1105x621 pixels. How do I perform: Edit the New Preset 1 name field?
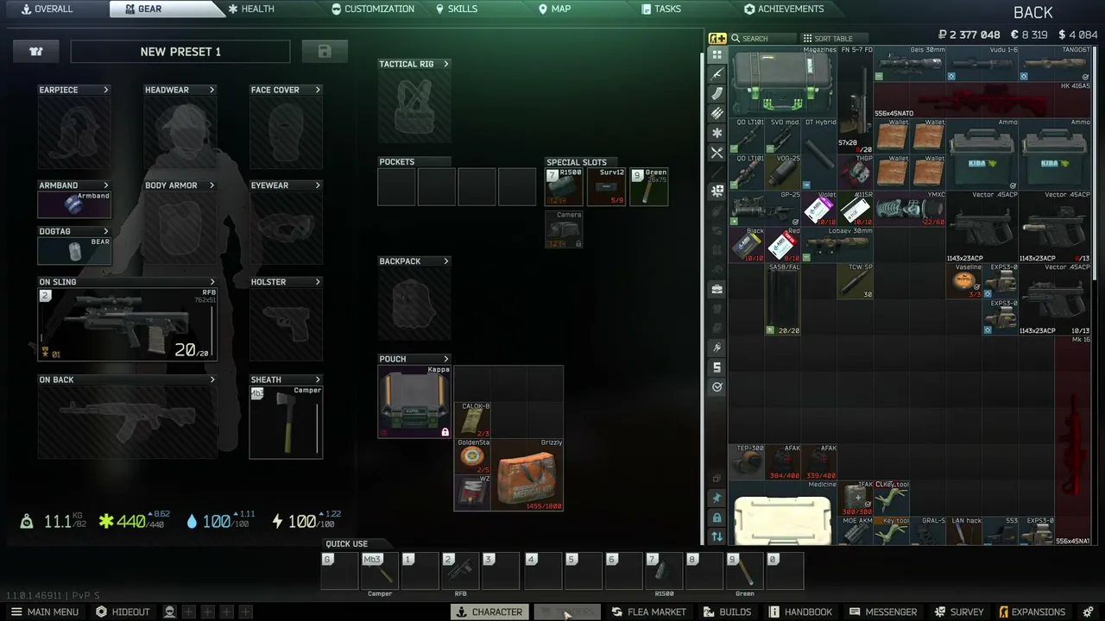[180, 52]
